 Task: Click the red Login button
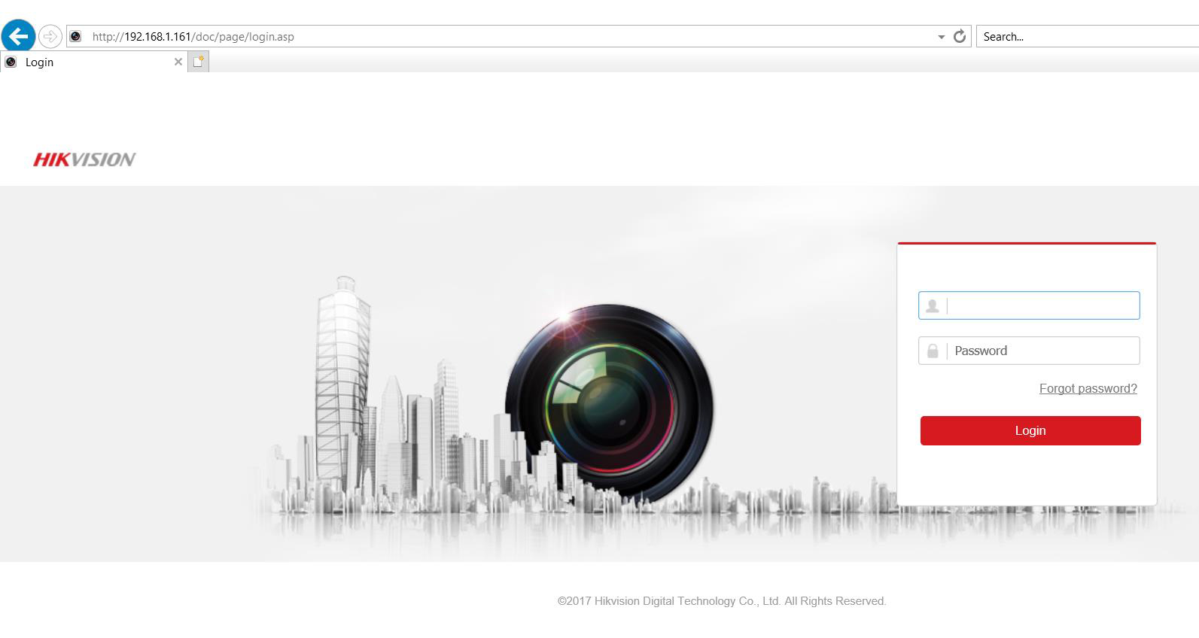[x=1030, y=430]
